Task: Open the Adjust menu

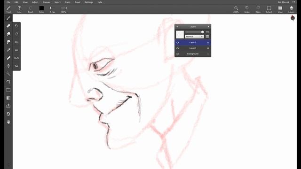Action: coord(35,2)
